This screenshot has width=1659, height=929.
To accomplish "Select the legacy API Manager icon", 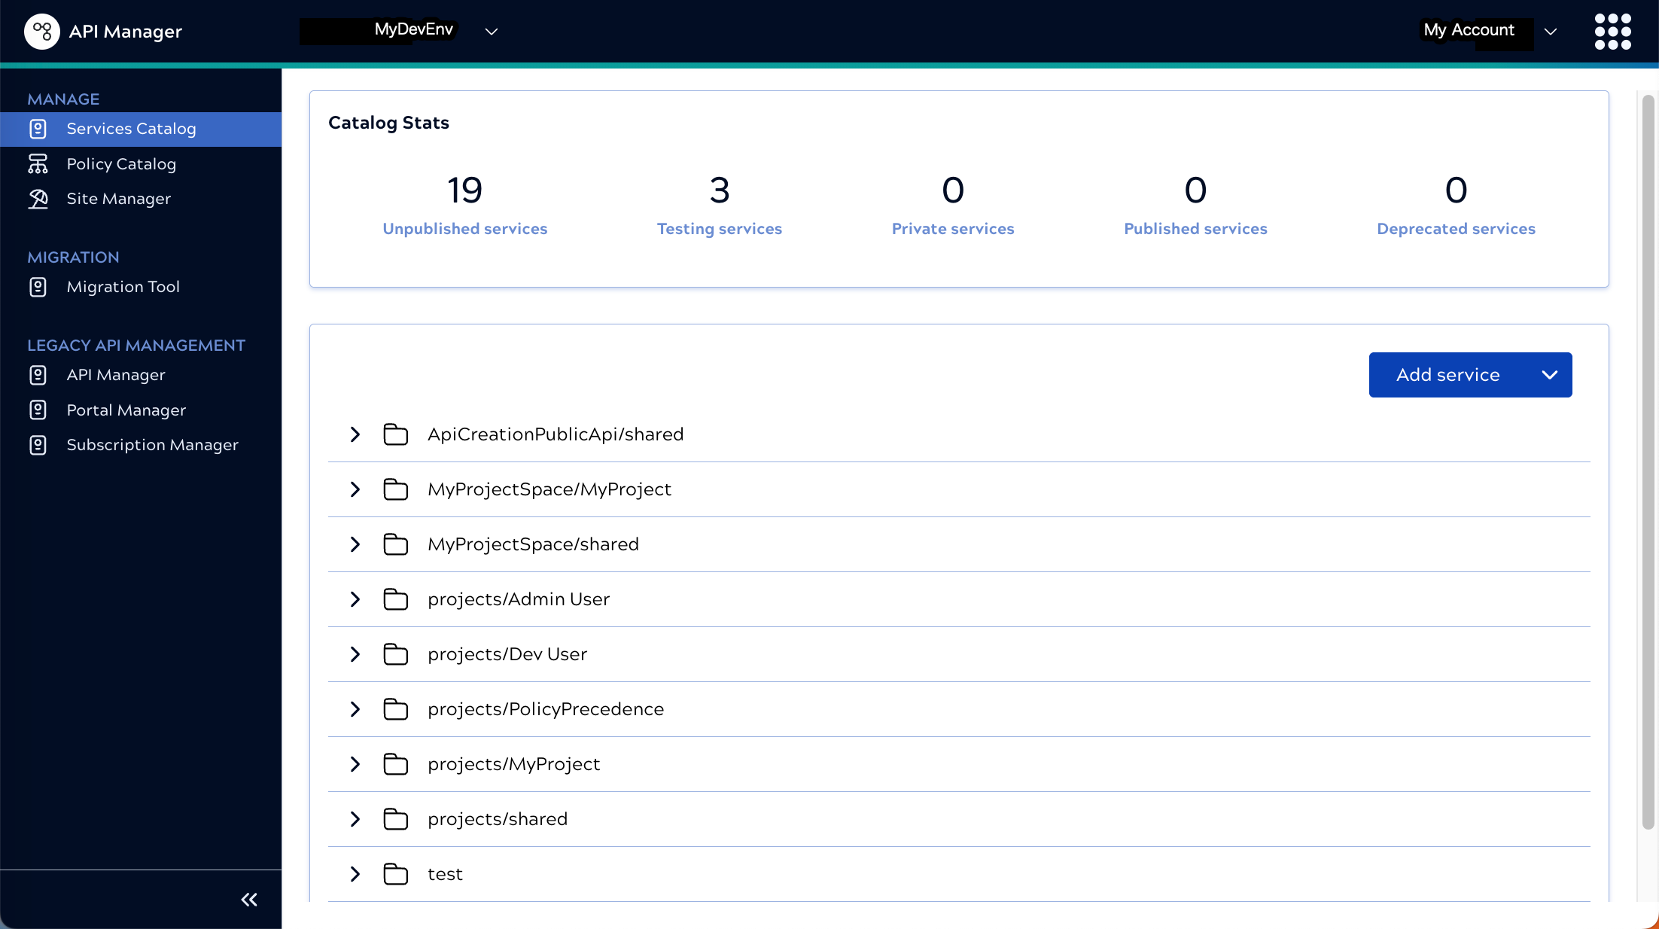I will (x=38, y=375).
